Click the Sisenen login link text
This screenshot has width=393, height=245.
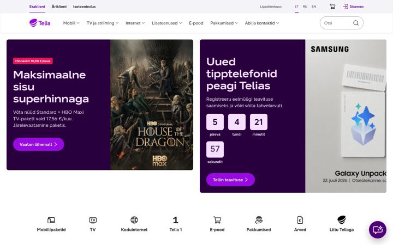[x=356, y=7]
